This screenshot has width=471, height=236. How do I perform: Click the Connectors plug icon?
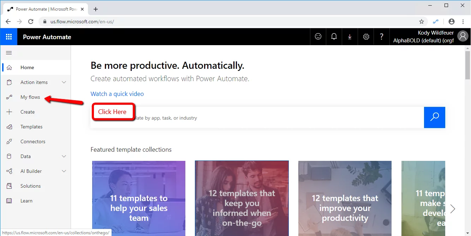9,141
